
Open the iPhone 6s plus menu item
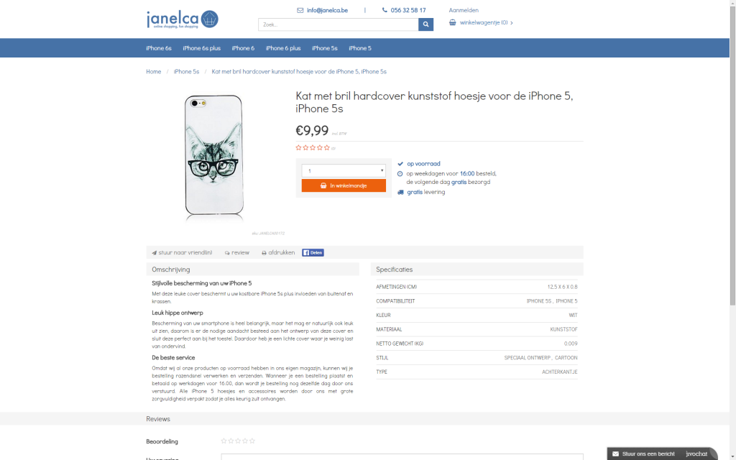click(x=201, y=48)
